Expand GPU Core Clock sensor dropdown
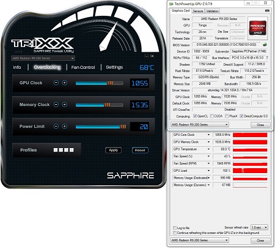This screenshot has width=275, height=248. (x=208, y=135)
